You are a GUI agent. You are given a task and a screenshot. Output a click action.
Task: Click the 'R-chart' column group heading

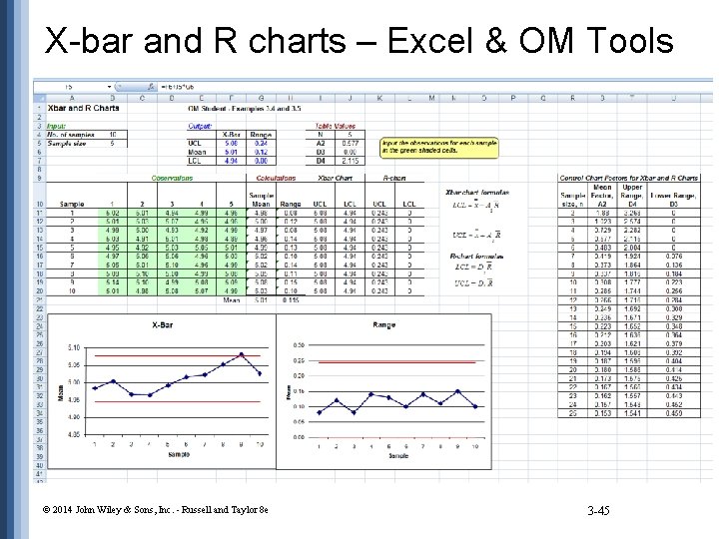[394, 179]
